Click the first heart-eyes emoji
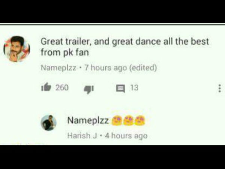 (117, 121)
